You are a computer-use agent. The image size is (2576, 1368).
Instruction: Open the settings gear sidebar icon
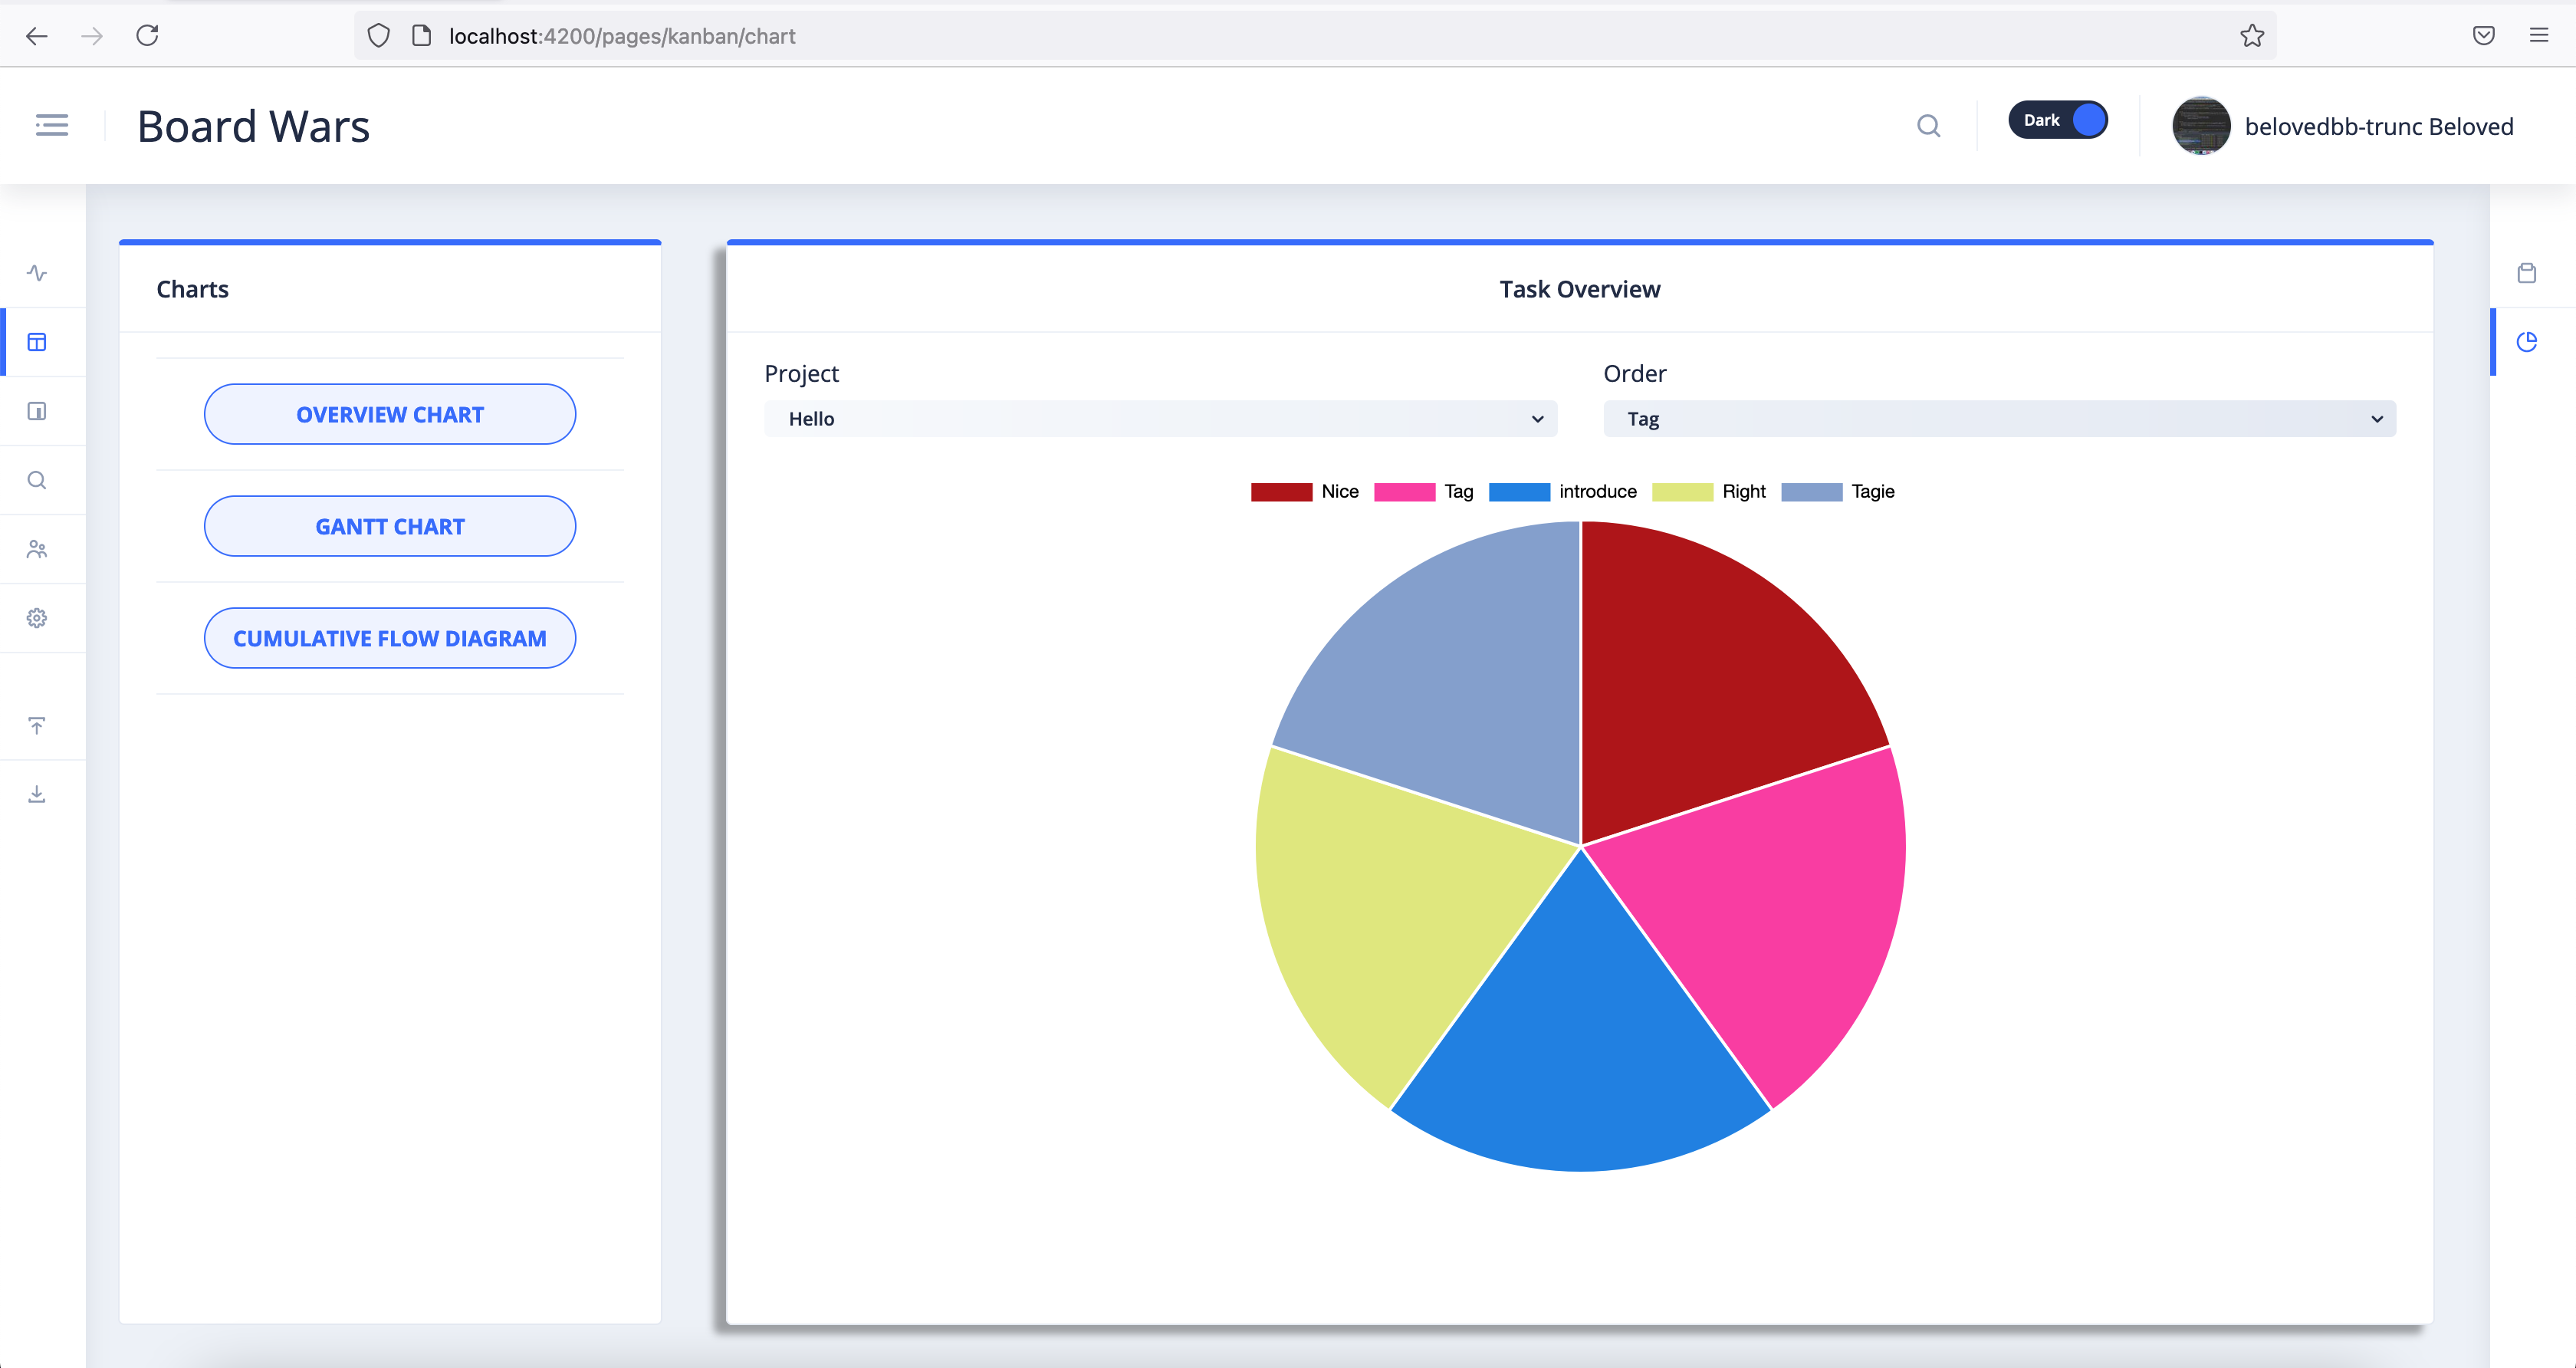coord(37,618)
